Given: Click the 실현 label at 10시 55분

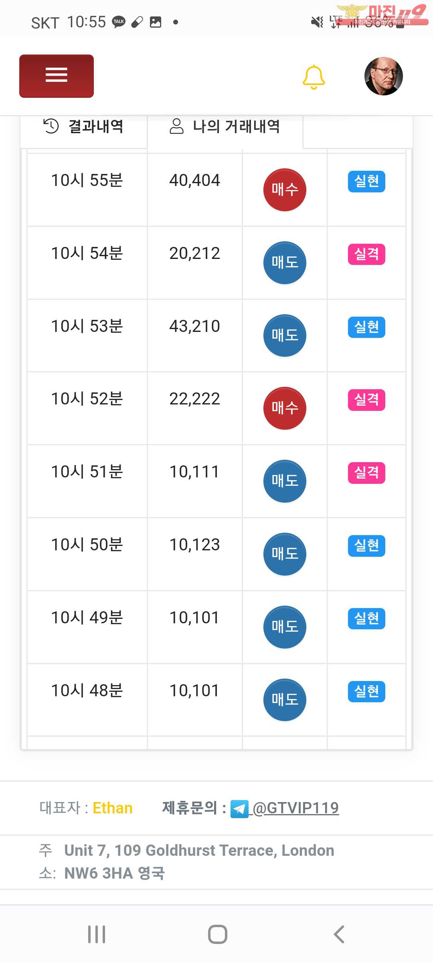Looking at the screenshot, I should 366,182.
